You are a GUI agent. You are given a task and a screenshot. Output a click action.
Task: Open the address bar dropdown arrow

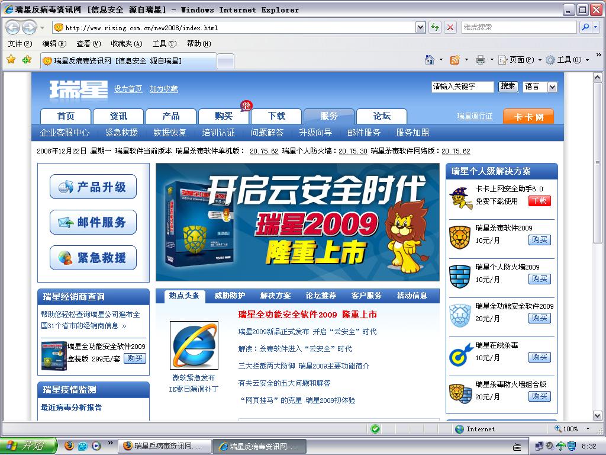(421, 27)
